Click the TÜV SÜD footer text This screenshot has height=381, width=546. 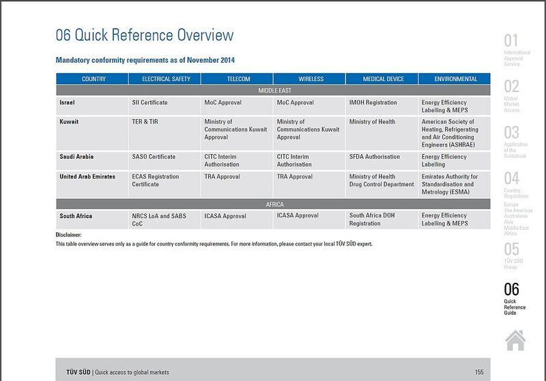(x=117, y=372)
